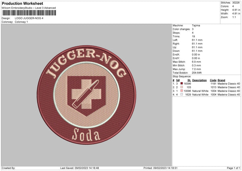This screenshot has width=242, height=171.
Task: Select the Stops value 4
Action: [193, 33]
